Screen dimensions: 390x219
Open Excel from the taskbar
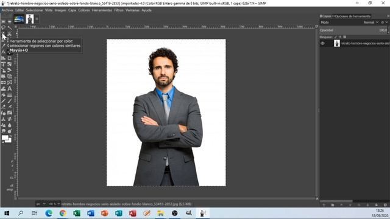point(77,213)
